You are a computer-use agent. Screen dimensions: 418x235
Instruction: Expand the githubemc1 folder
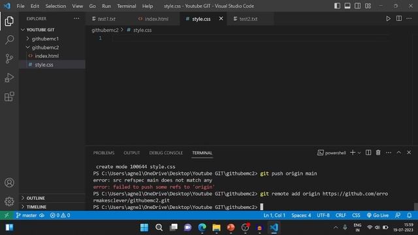(x=52, y=39)
